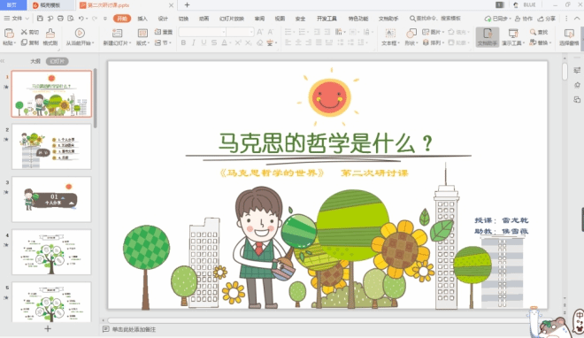Open the font name combo box
Viewport: 584px width, 338px height.
203,32
